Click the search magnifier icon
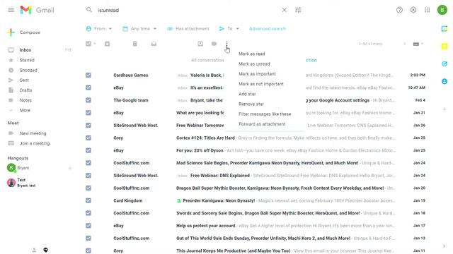453x254 pixels. (89, 10)
